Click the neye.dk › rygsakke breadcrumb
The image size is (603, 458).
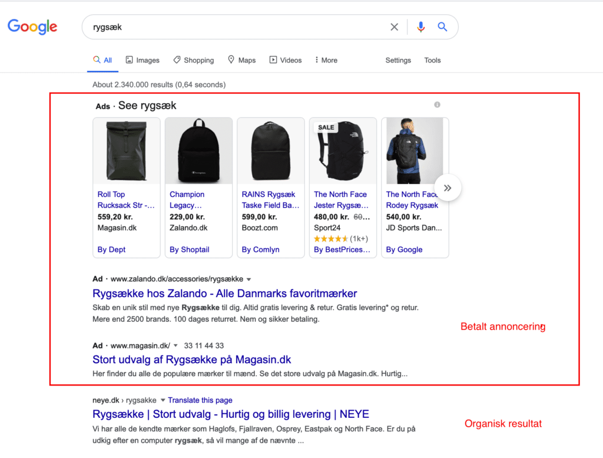pyautogui.click(x=124, y=400)
